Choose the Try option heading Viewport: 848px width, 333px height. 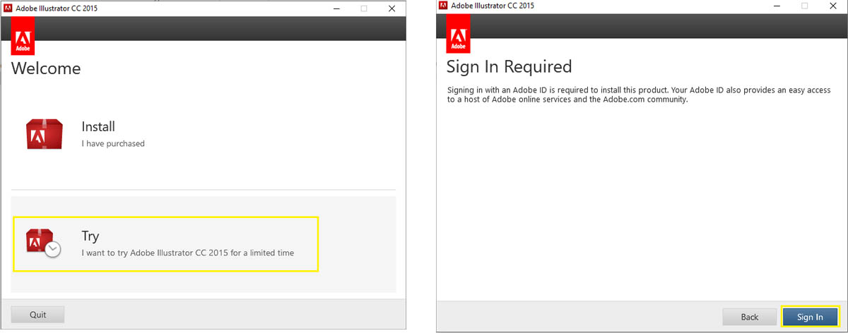[90, 237]
